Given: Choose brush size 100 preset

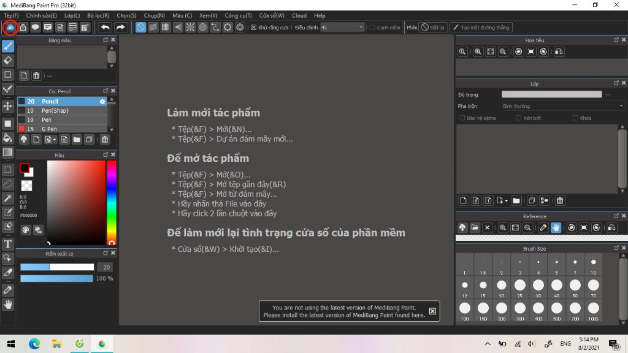Looking at the screenshot, I should coord(465,310).
